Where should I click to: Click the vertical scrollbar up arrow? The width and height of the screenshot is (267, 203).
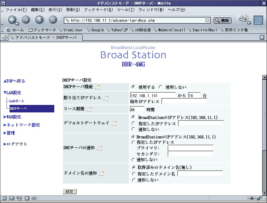coord(264,77)
